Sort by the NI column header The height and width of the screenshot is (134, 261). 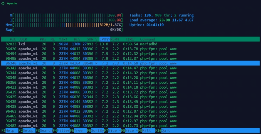[53, 39]
